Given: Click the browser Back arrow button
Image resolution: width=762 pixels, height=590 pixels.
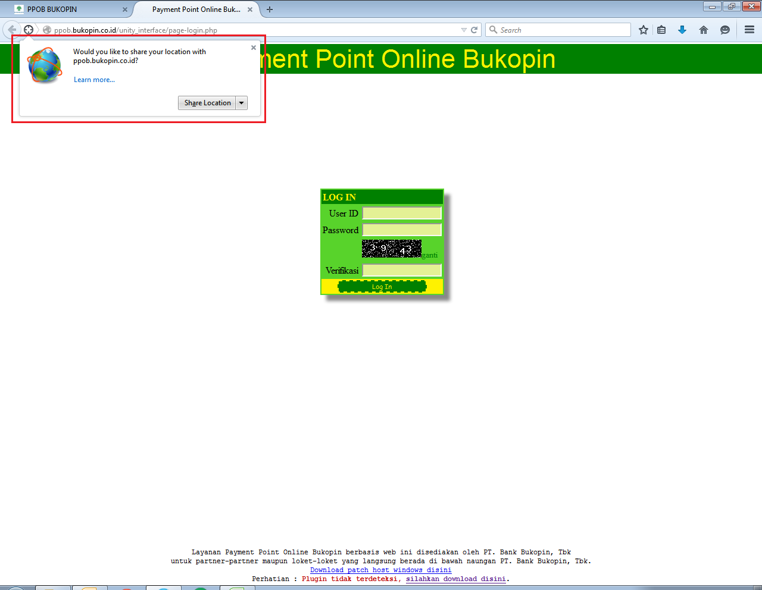Looking at the screenshot, I should [x=12, y=29].
